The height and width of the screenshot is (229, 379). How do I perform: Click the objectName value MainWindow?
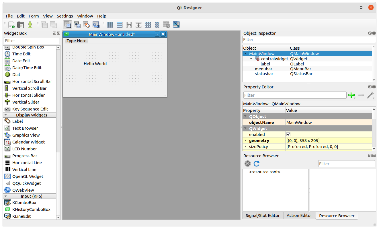pyautogui.click(x=329, y=123)
